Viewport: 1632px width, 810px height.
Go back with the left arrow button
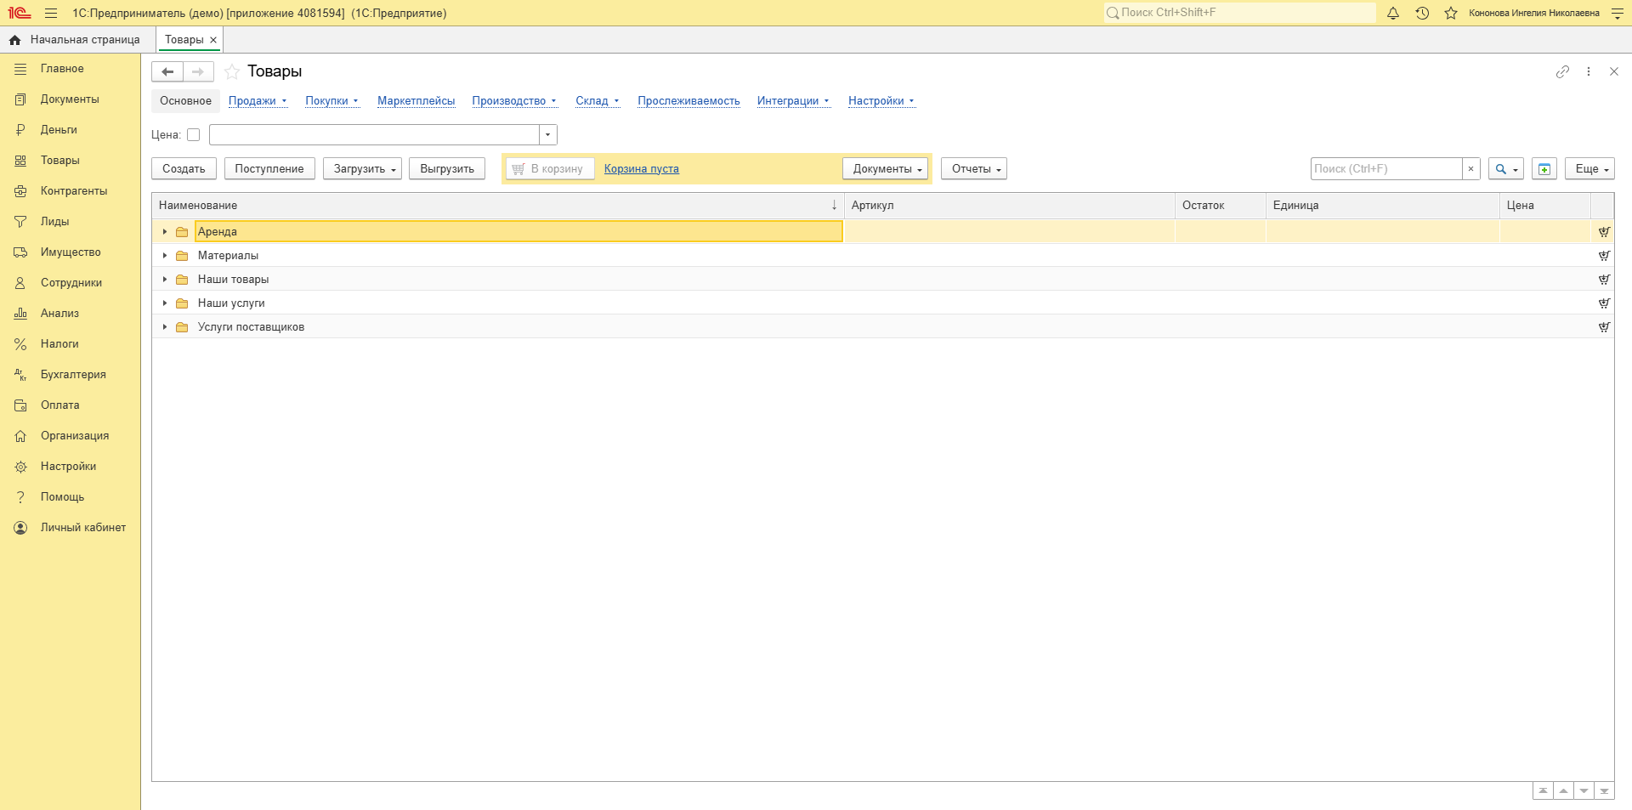pyautogui.click(x=167, y=71)
